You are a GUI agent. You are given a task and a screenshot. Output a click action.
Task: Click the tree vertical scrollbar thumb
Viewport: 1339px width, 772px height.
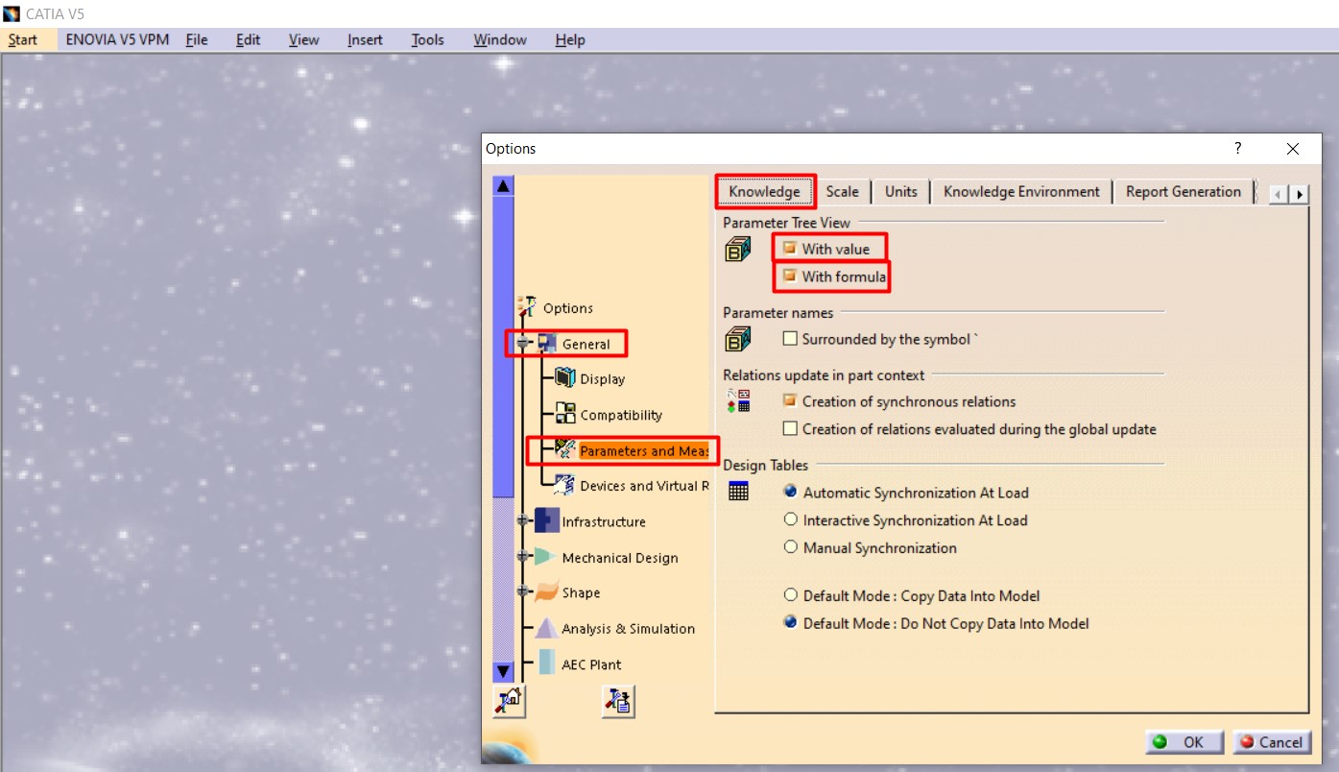click(x=503, y=346)
